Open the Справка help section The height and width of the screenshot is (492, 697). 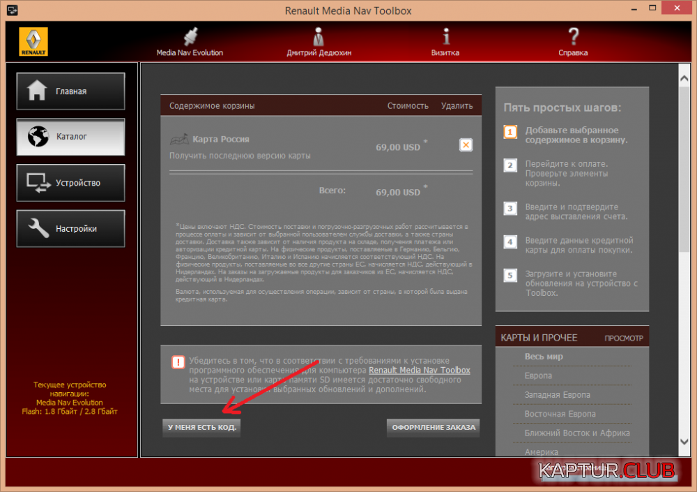click(x=573, y=41)
